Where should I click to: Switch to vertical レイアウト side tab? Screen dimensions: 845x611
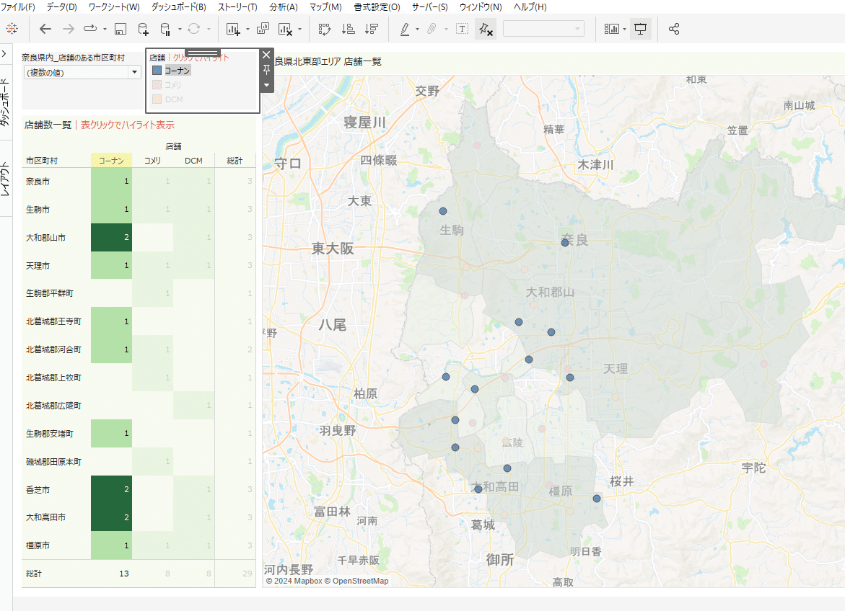coord(5,179)
